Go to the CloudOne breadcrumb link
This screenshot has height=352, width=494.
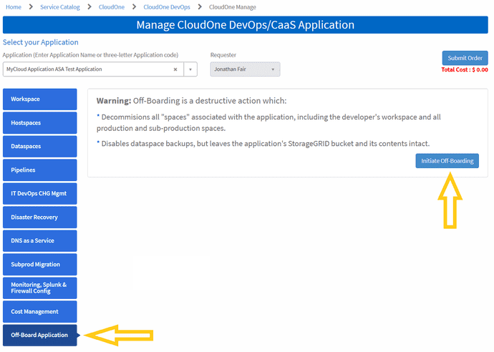[x=112, y=7]
